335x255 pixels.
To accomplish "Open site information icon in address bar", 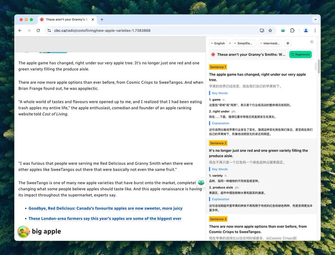I will pos(50,31).
